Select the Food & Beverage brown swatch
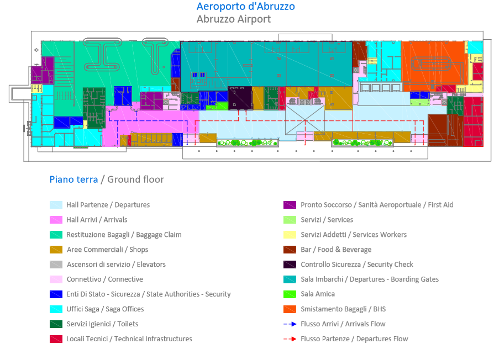This screenshot has width=499, height=349. click(x=290, y=250)
